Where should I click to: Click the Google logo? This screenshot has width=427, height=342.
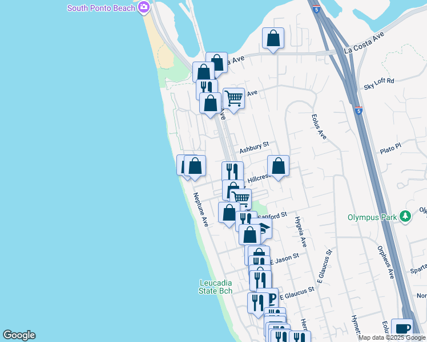point(19,335)
